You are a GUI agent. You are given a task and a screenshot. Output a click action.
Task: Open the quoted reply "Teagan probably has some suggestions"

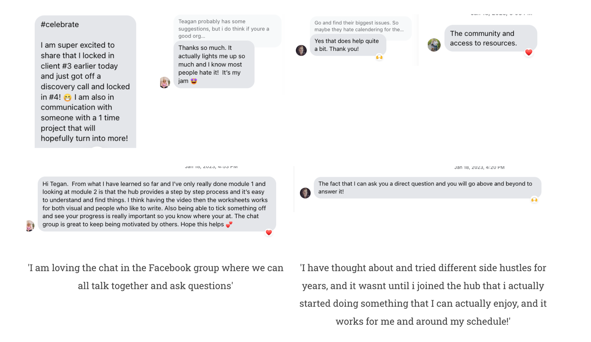(x=227, y=29)
